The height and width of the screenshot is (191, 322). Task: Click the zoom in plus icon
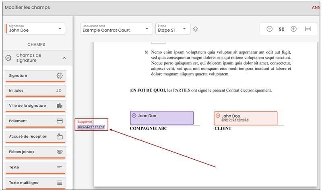(x=293, y=29)
